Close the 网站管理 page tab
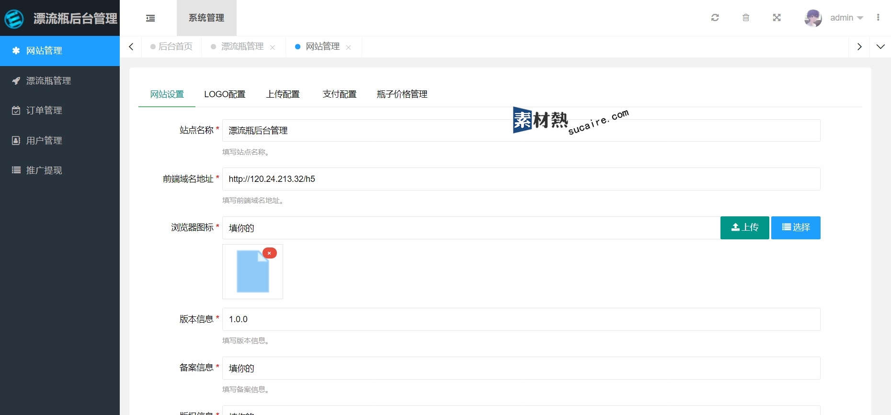 348,47
